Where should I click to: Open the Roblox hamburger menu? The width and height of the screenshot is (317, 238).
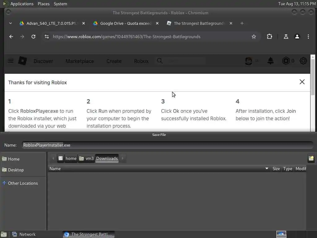[x=11, y=61]
